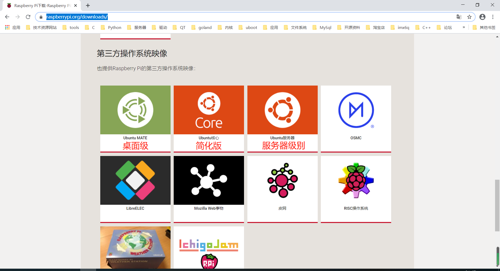This screenshot has height=271, width=500.
Task: Open the 文件系统 bookmark folder
Action: point(295,27)
